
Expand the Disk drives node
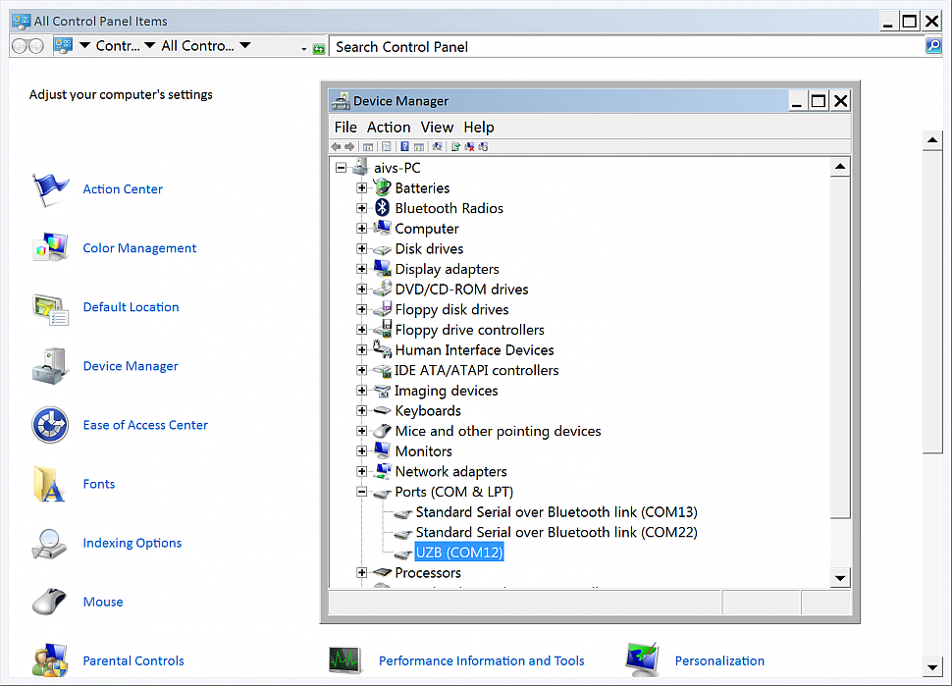pos(362,248)
